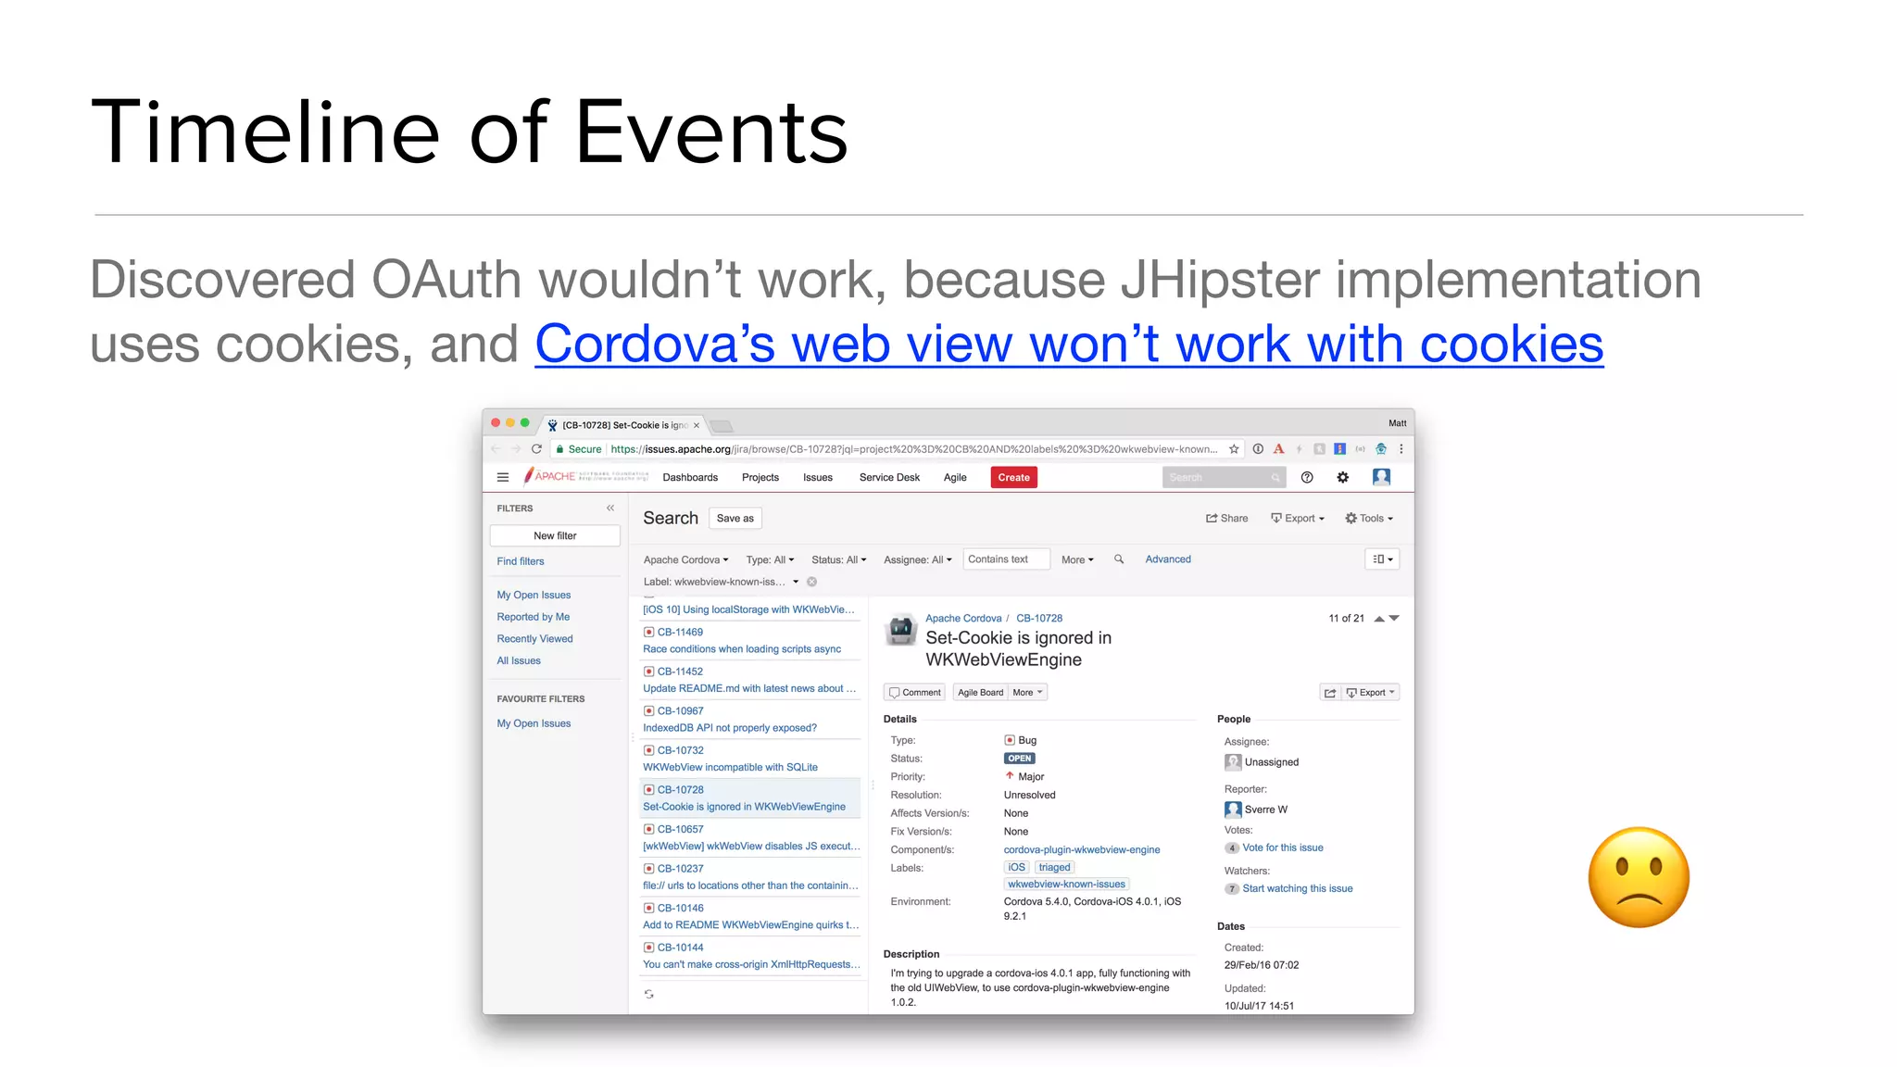The width and height of the screenshot is (1897, 1067).
Task: Expand Status: All dropdown
Action: (839, 560)
